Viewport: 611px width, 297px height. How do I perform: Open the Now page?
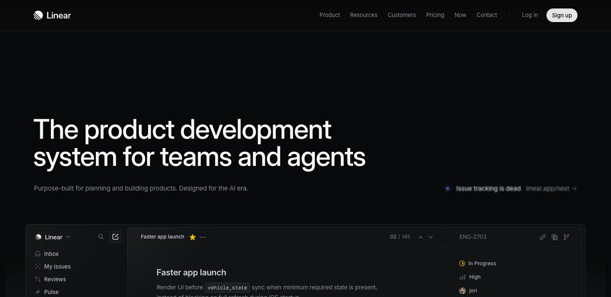pos(460,15)
